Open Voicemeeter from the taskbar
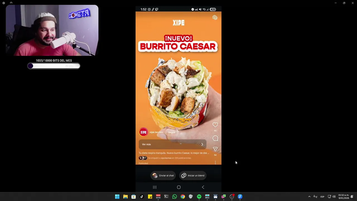This screenshot has width=357, height=201. point(158,197)
